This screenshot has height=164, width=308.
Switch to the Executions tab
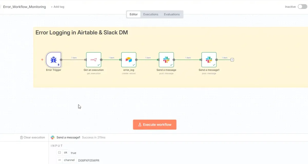click(151, 14)
